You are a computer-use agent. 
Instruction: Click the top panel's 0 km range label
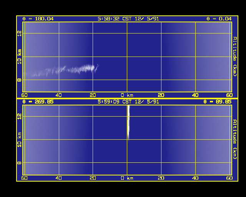click(x=127, y=95)
